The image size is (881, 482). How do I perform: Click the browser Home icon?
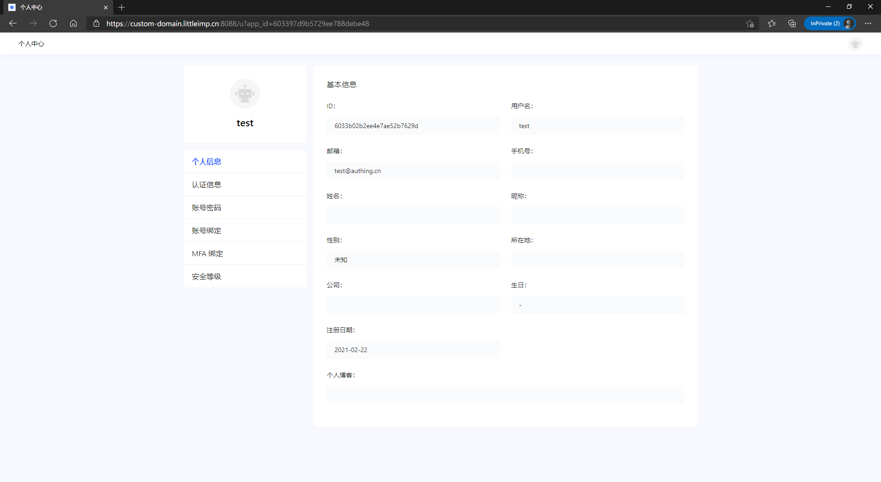(x=73, y=23)
